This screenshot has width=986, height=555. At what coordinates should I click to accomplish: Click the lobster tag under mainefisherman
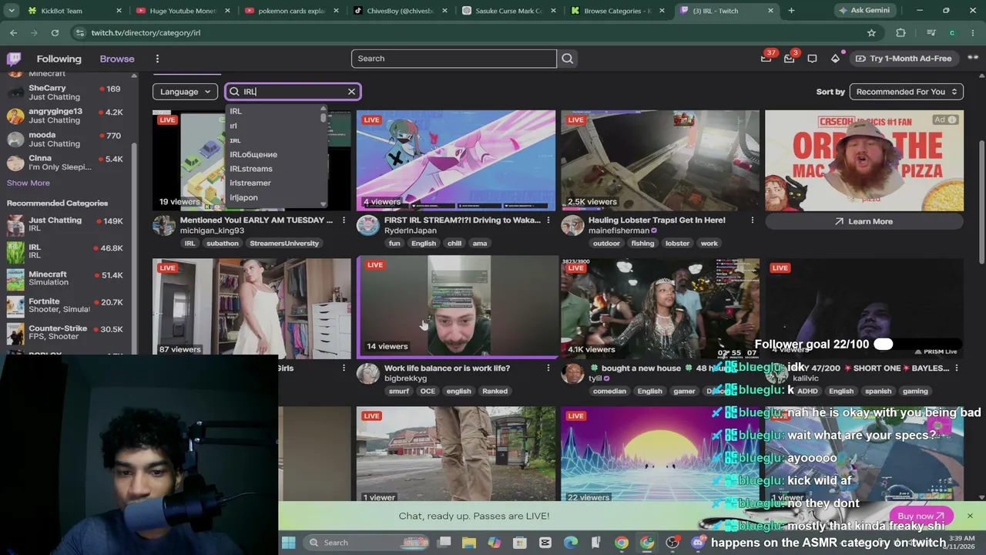tap(677, 244)
